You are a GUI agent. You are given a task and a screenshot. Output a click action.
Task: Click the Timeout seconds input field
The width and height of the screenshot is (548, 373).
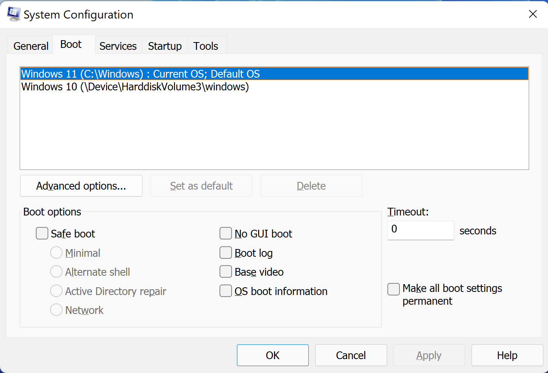[x=420, y=230]
